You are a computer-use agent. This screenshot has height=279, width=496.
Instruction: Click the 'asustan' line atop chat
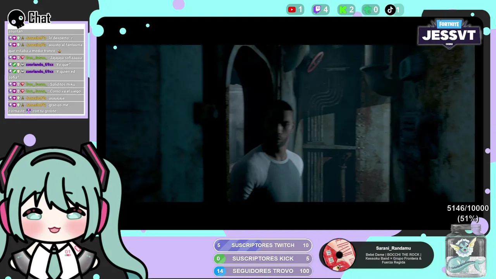[15, 31]
